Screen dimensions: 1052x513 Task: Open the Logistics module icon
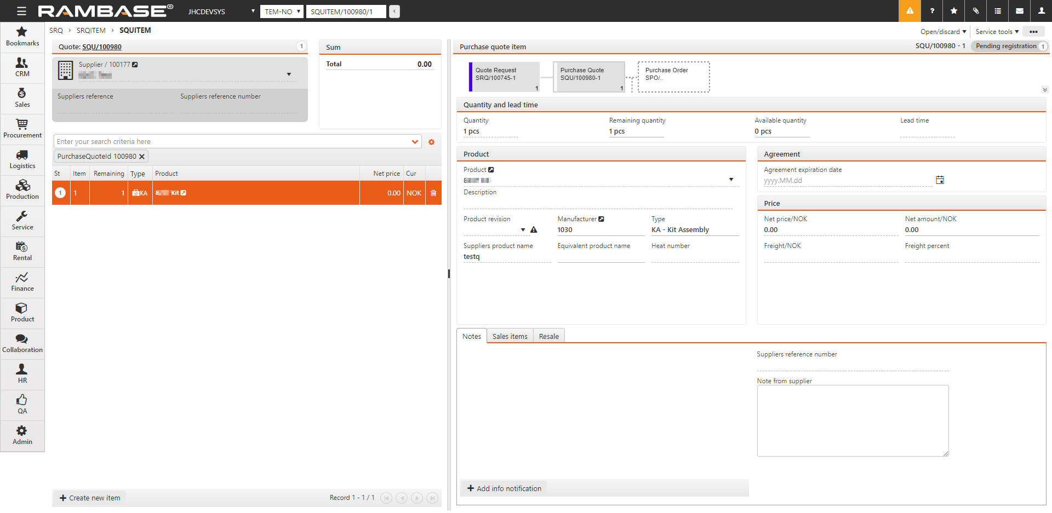[x=22, y=159]
